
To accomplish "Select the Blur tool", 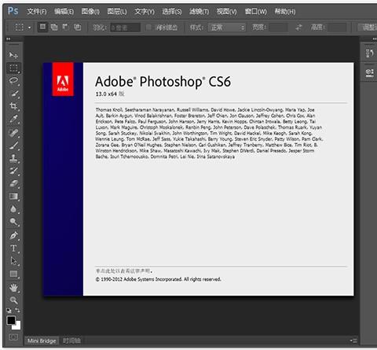I will (13, 209).
